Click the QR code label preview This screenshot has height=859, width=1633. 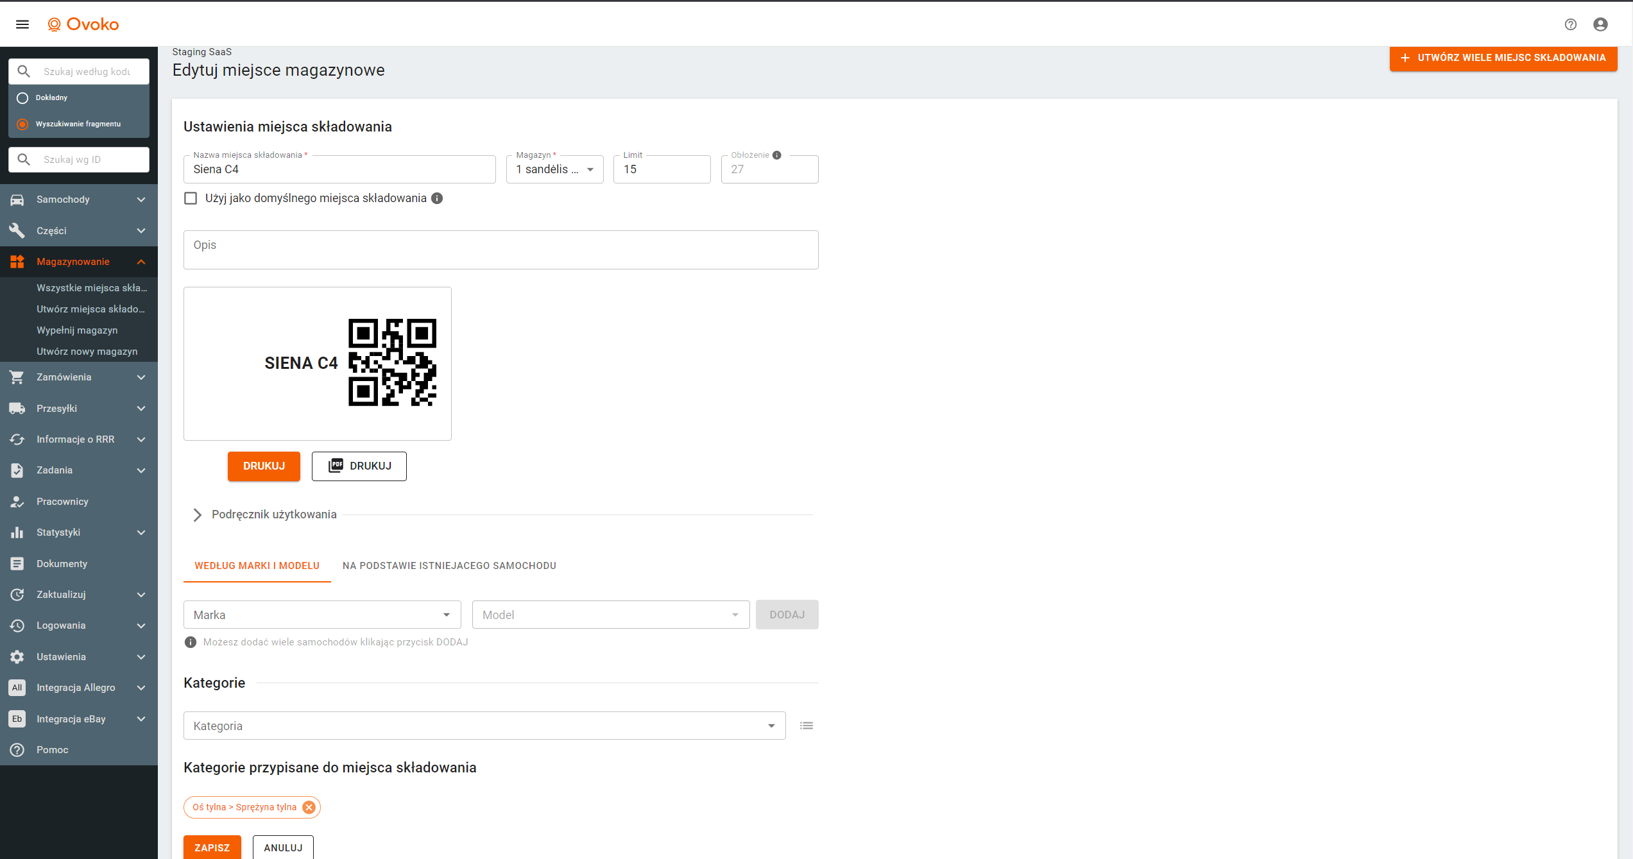[x=318, y=363]
